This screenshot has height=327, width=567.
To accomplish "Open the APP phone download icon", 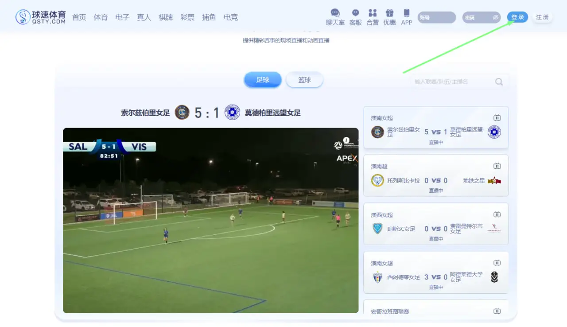I will click(x=406, y=13).
